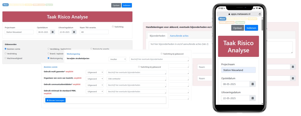Click the calendar icon beside Opsteldatum on the phone
Screen dimensions: 301x116
pyautogui.click(x=253, y=84)
